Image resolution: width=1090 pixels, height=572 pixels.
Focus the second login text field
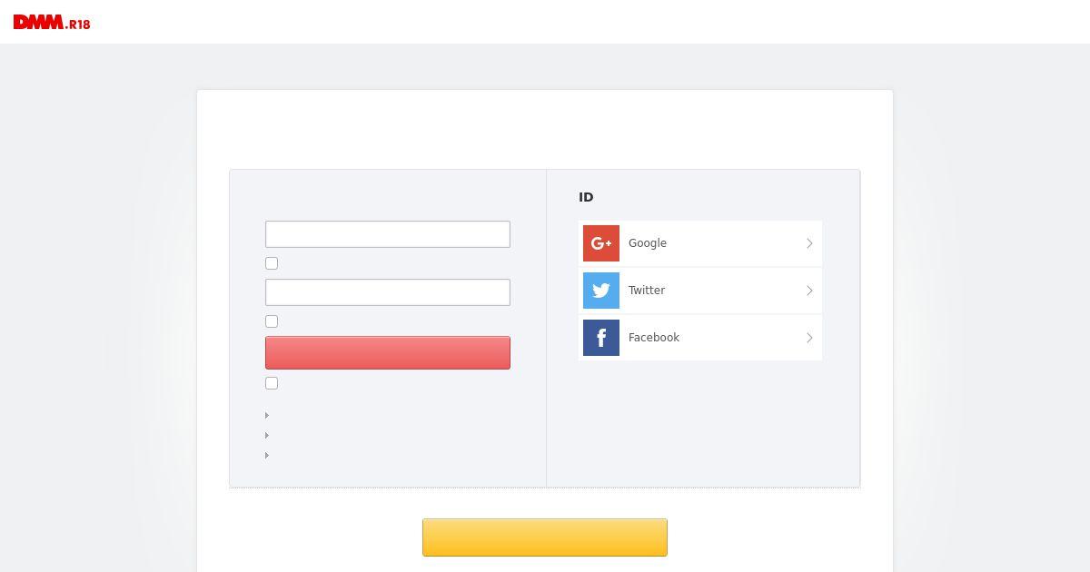click(388, 292)
